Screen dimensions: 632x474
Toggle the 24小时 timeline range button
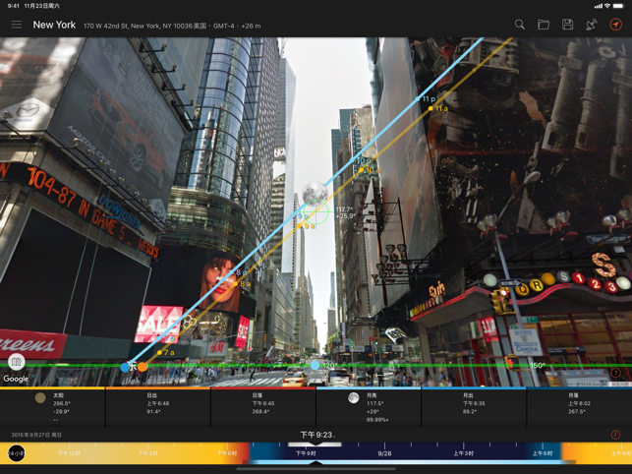(x=16, y=453)
